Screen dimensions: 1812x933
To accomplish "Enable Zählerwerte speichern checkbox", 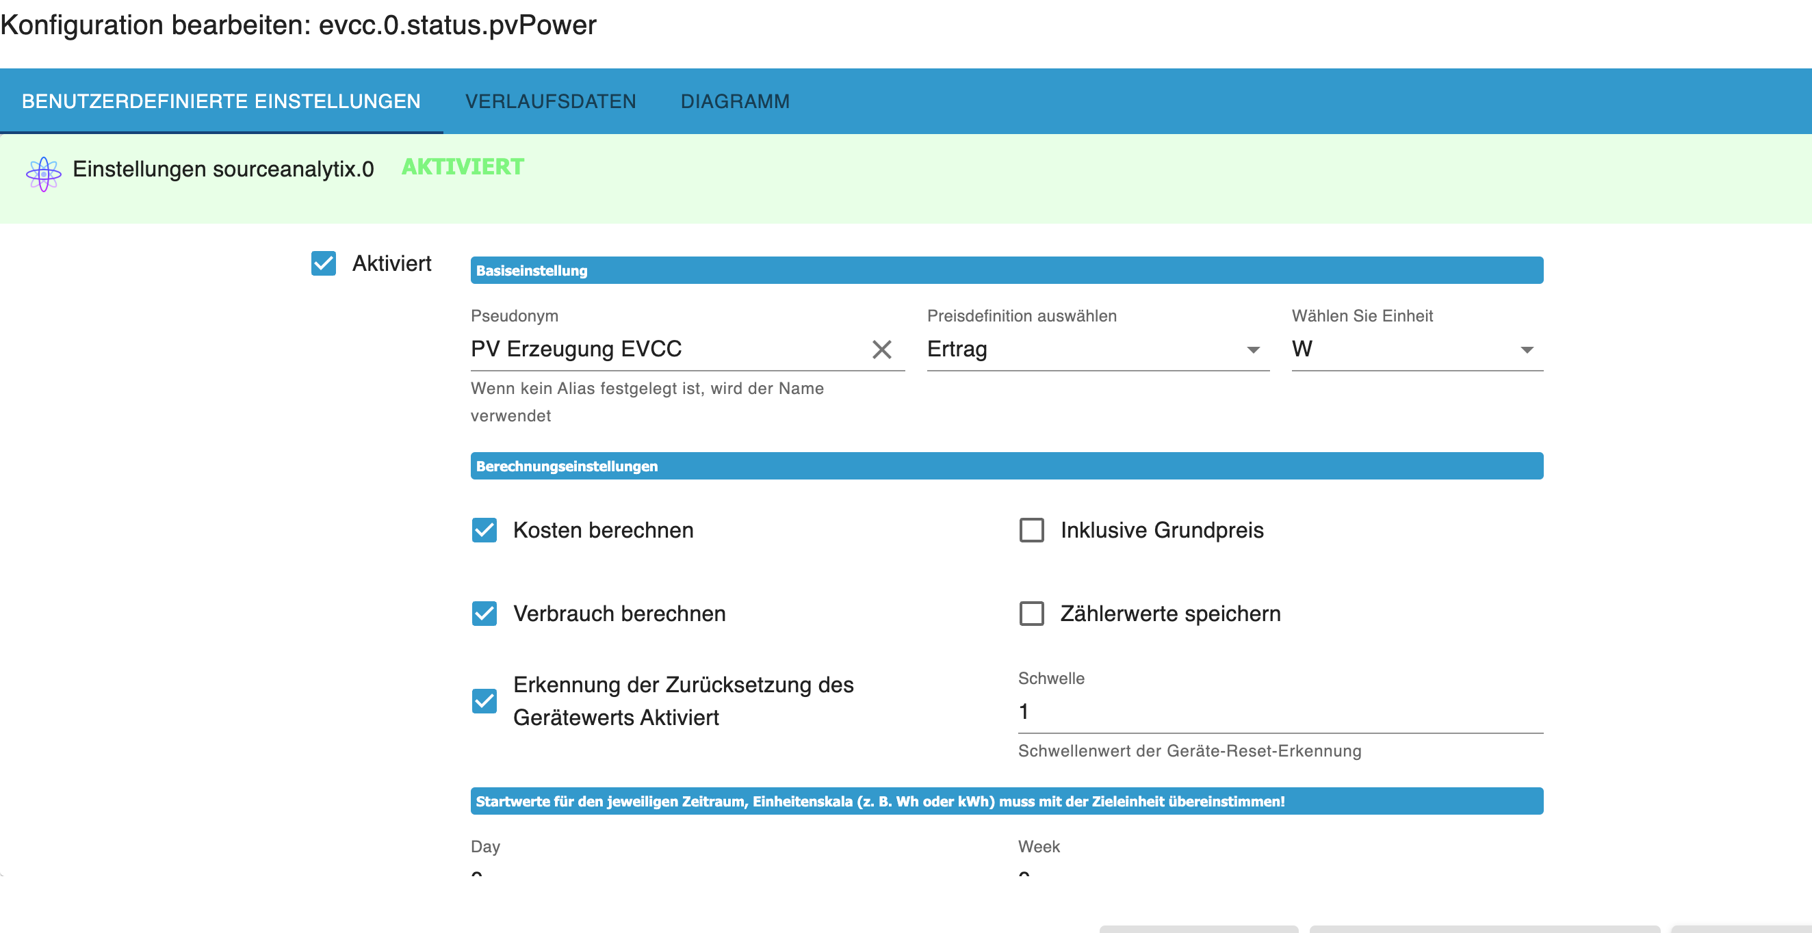I will 1031,613.
